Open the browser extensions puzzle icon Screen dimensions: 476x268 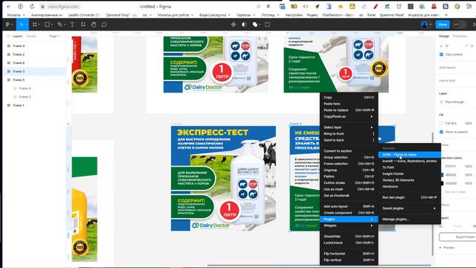coord(469,7)
